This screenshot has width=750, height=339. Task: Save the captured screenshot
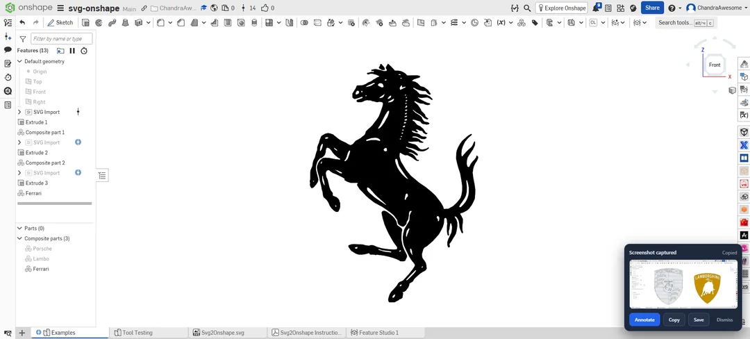pyautogui.click(x=699, y=320)
